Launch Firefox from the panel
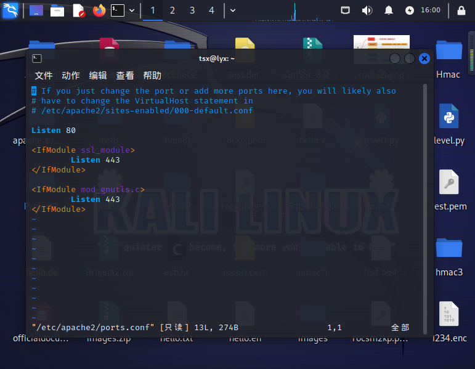The height and width of the screenshot is (369, 475). pyautogui.click(x=99, y=10)
